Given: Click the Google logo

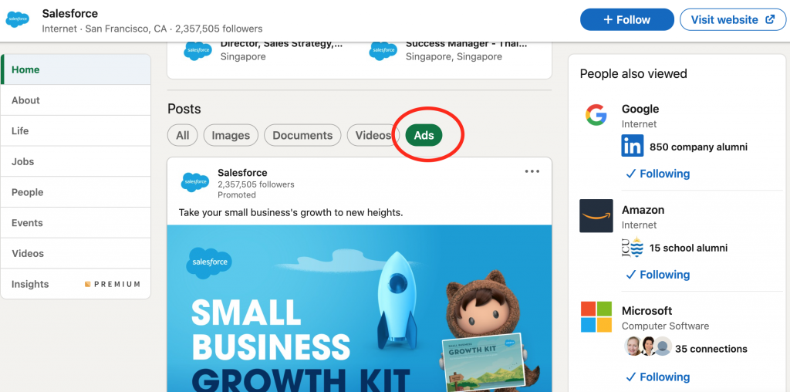Looking at the screenshot, I should (596, 115).
